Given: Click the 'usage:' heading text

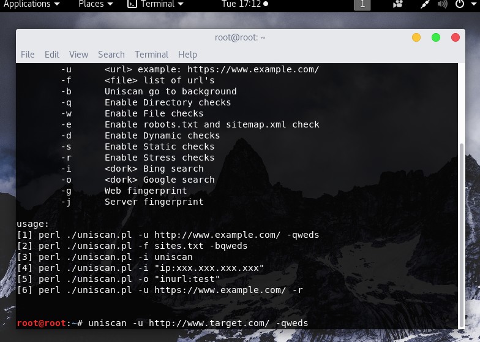Looking at the screenshot, I should point(33,224).
